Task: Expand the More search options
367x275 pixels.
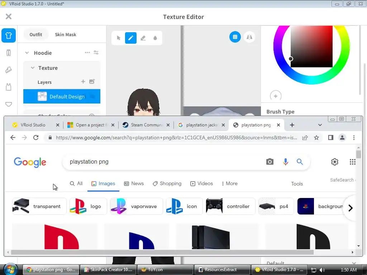Action: (x=230, y=184)
